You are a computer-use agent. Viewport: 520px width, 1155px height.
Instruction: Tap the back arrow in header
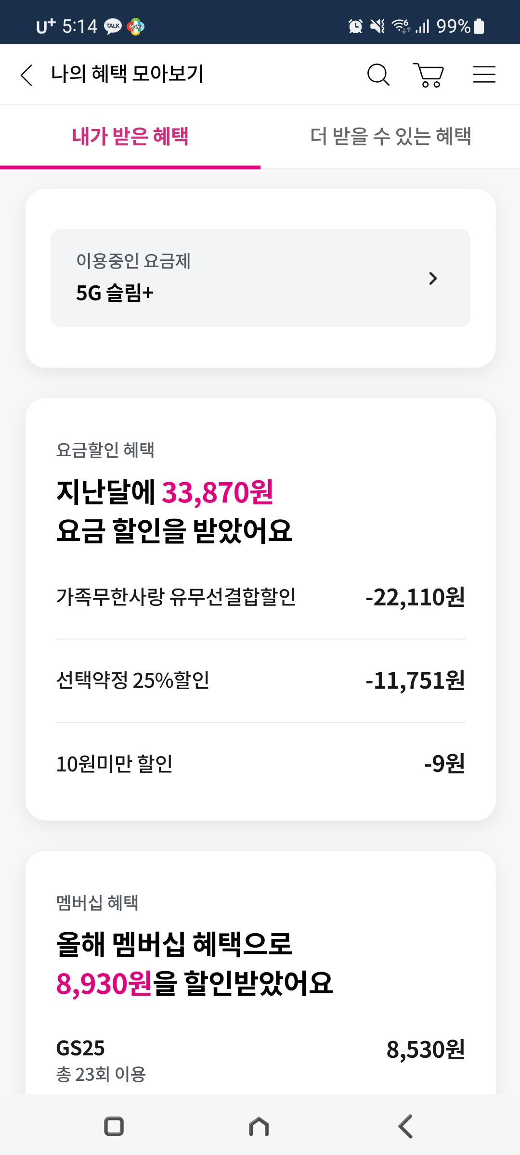coord(27,75)
